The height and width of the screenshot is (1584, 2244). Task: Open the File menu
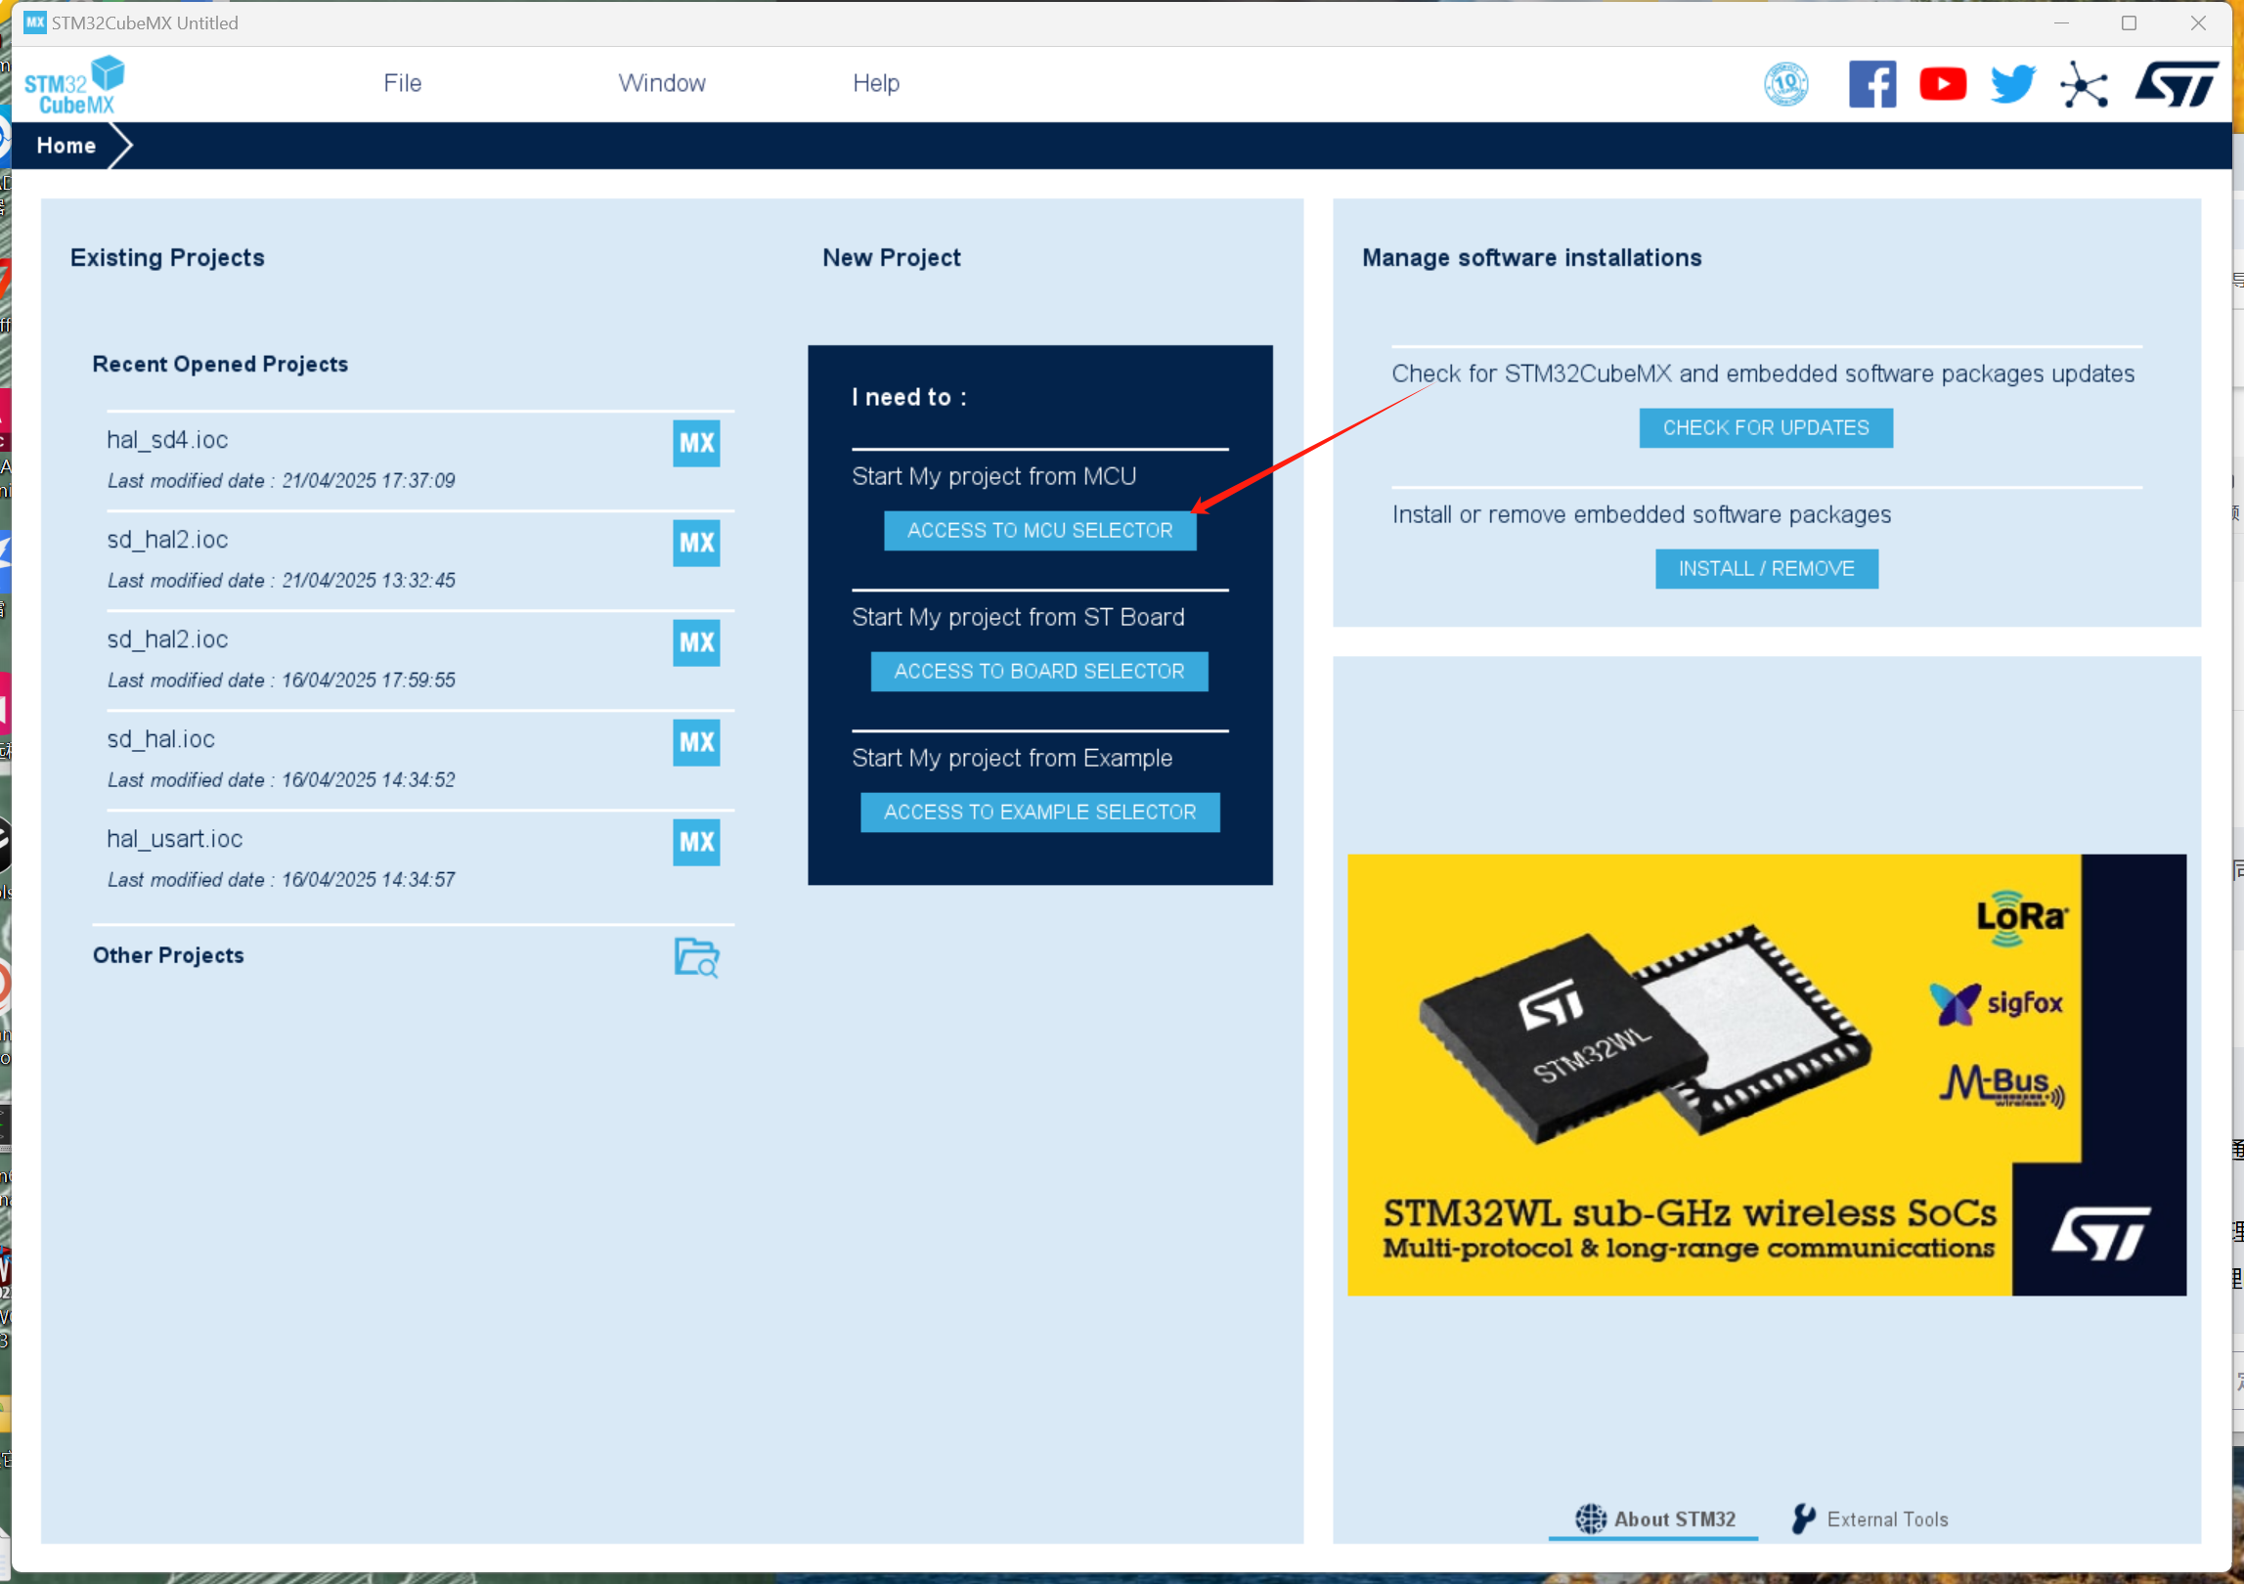(x=402, y=83)
